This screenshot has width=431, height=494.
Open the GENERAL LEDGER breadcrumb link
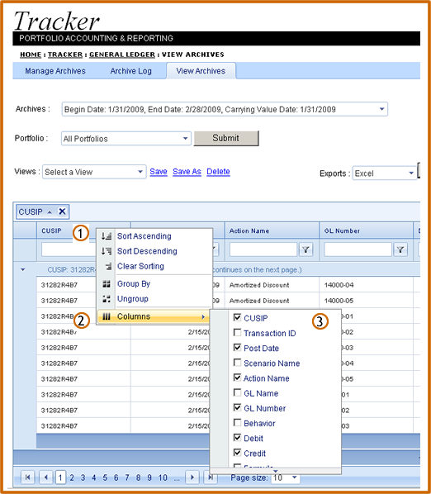pyautogui.click(x=122, y=55)
